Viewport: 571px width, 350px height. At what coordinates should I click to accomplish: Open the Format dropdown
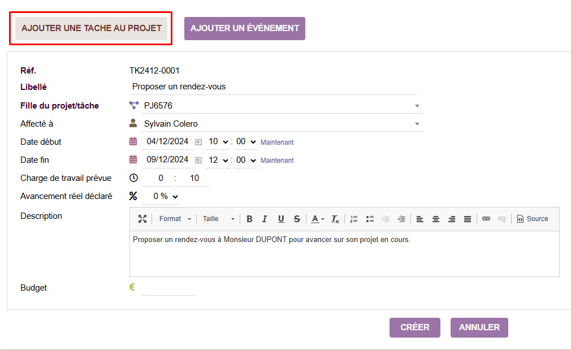[175, 219]
